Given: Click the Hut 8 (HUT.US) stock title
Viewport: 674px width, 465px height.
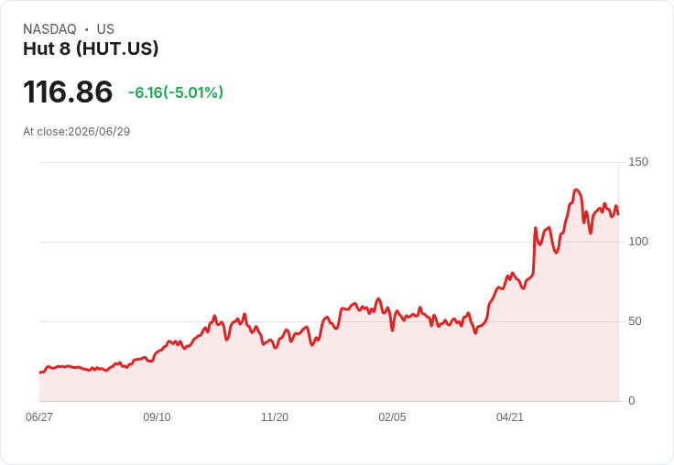Looking at the screenshot, I should 91,49.
